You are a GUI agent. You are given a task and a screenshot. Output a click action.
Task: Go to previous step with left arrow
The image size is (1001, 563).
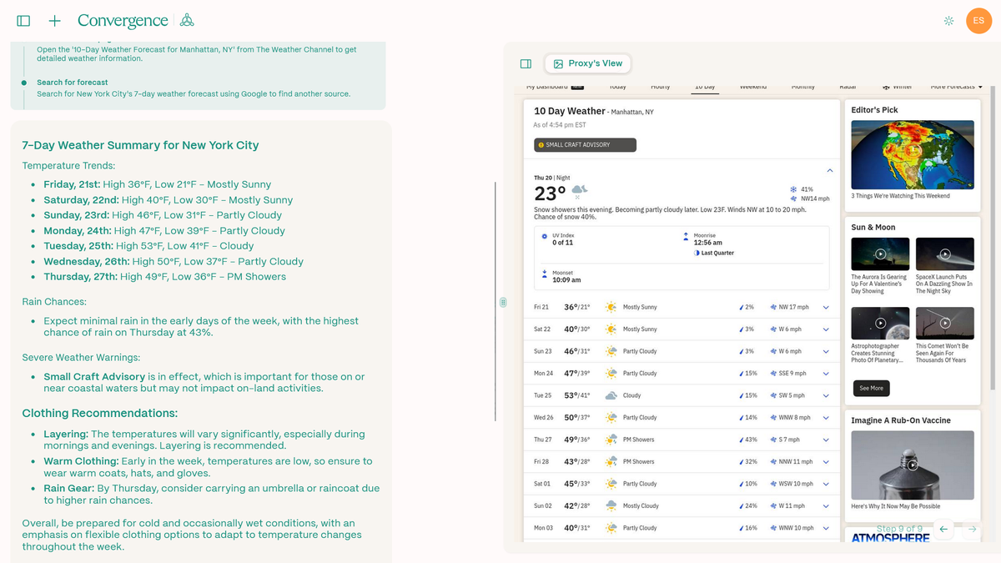[943, 529]
